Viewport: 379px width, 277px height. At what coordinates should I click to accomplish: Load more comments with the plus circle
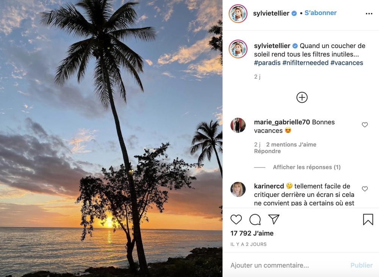302,97
